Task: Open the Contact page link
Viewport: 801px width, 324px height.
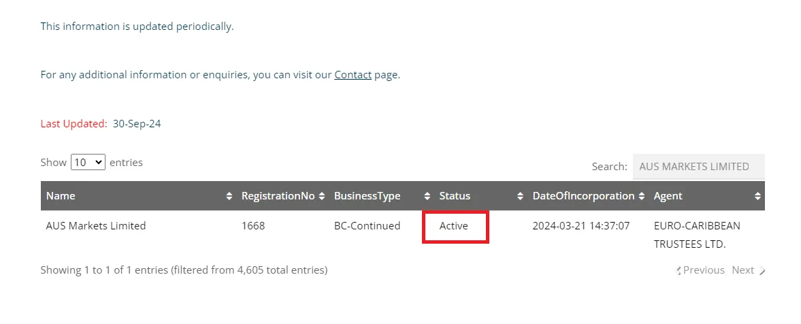Action: pos(353,75)
